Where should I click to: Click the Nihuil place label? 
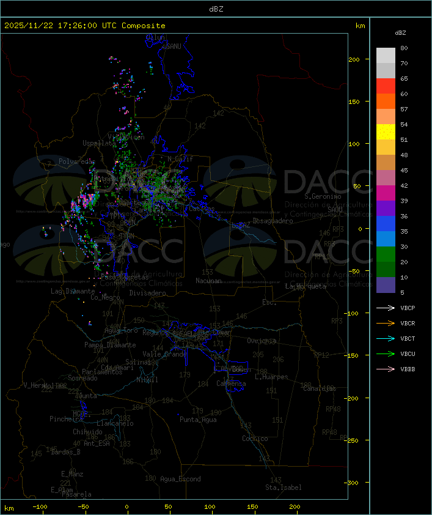(147, 380)
